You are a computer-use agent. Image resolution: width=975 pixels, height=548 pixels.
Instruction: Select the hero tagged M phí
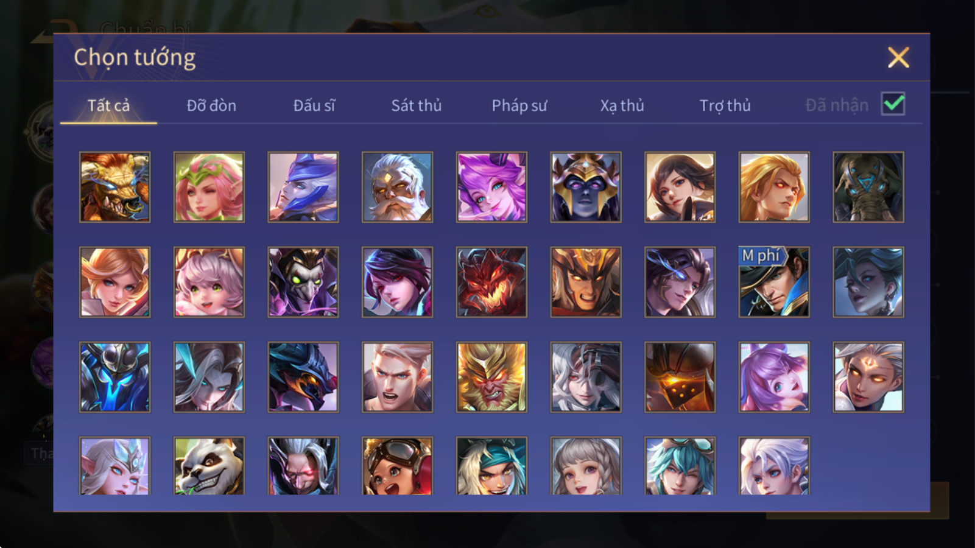click(774, 282)
